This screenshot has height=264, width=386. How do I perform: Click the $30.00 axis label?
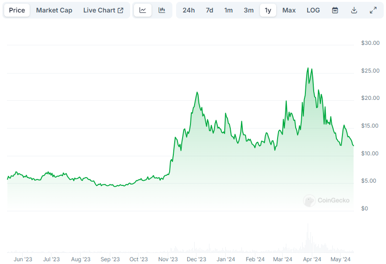(x=370, y=43)
